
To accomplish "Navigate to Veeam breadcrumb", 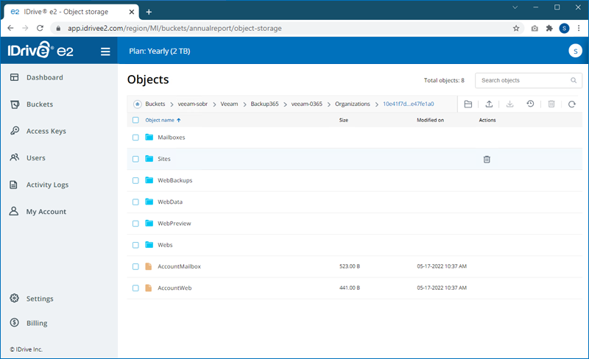I will [x=229, y=104].
